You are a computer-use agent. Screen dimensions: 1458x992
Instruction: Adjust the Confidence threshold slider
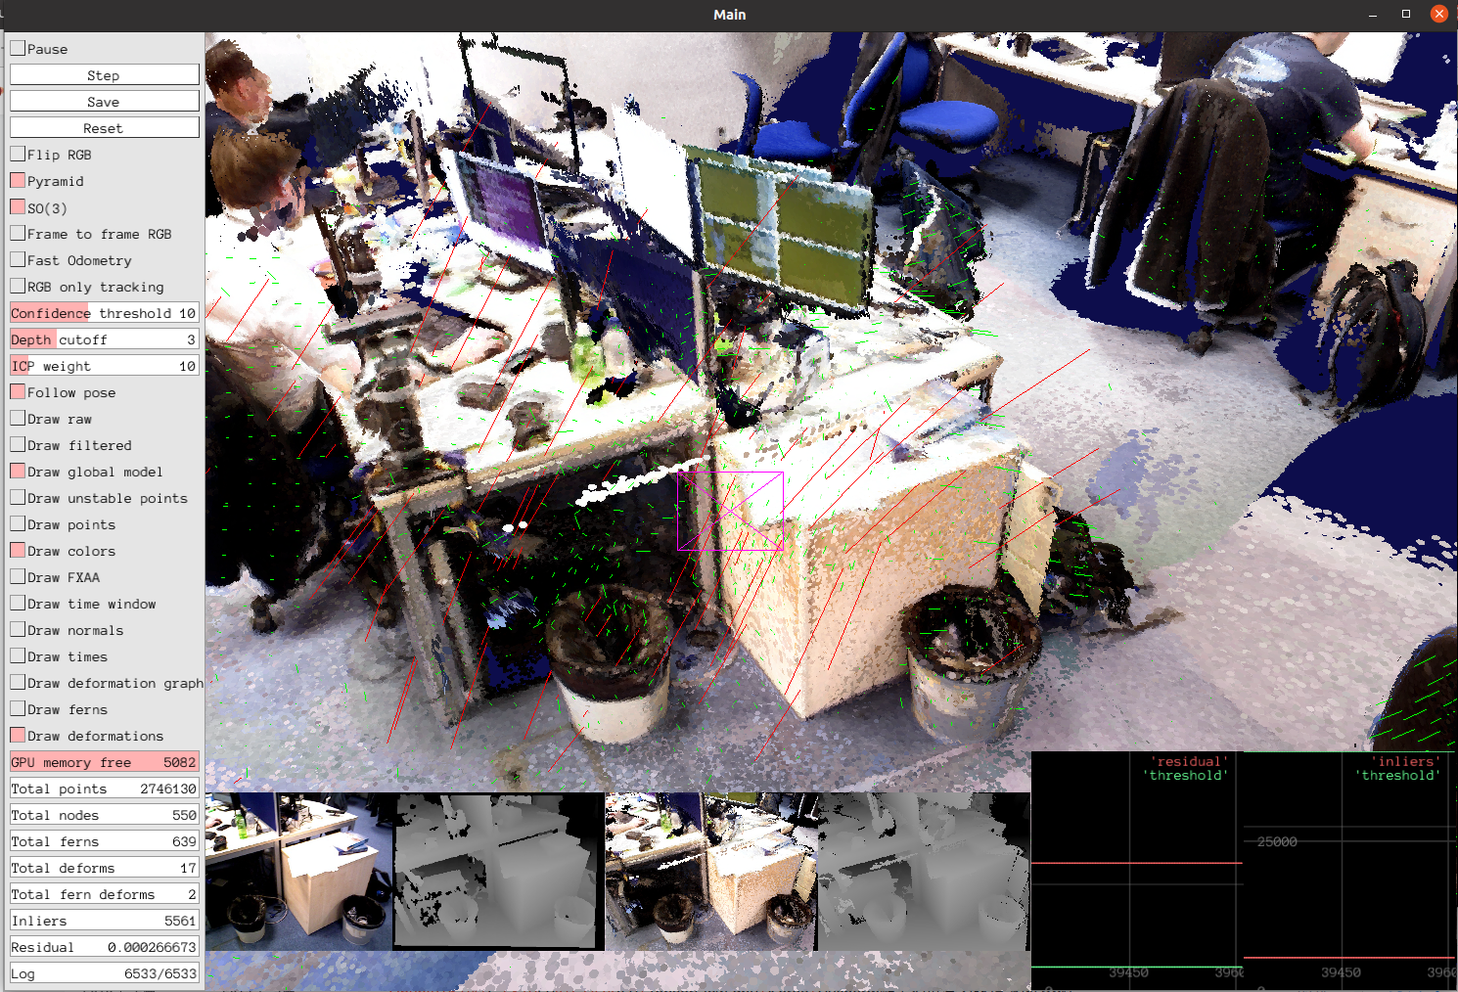pos(104,312)
